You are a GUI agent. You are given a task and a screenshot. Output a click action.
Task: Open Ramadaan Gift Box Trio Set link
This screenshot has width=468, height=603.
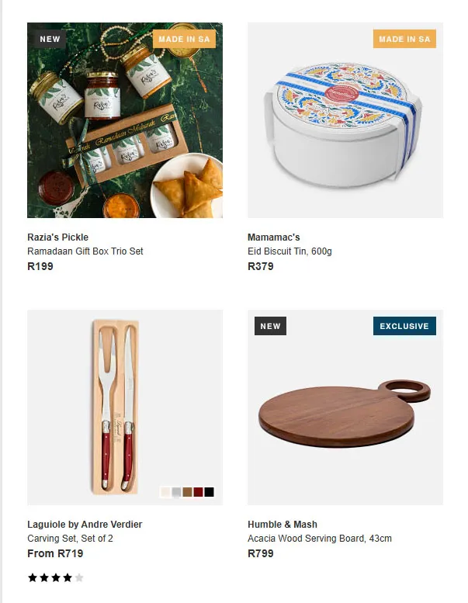point(85,251)
